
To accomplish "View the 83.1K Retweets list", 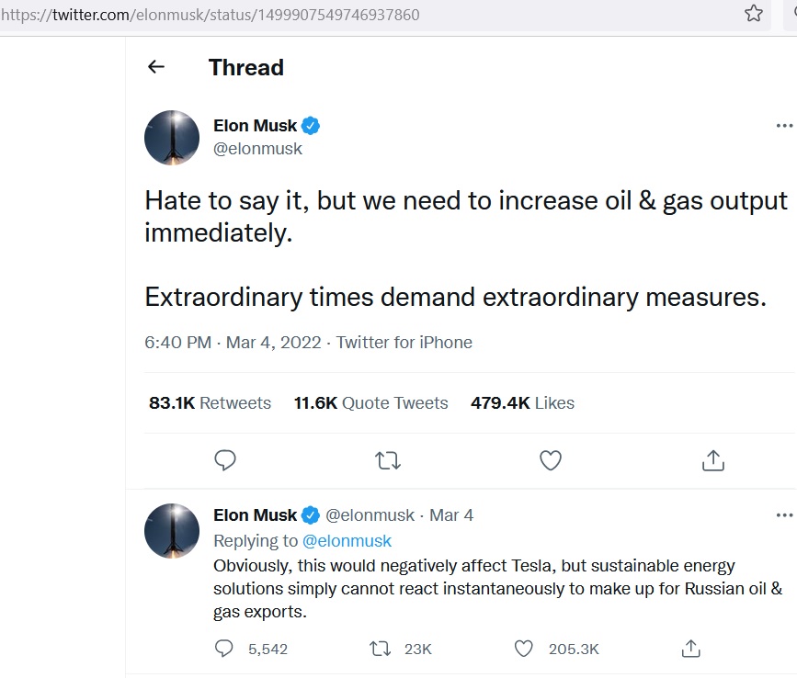I will pyautogui.click(x=210, y=402).
